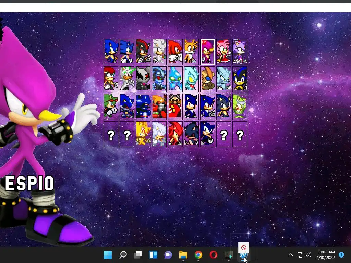Select red-and-black Mighty portrait in second row
Screen dimensions: 351x263
tap(111, 79)
